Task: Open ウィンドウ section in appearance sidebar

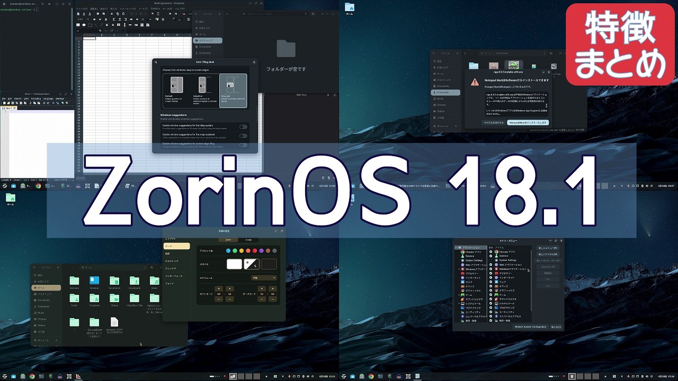Action: [176, 268]
